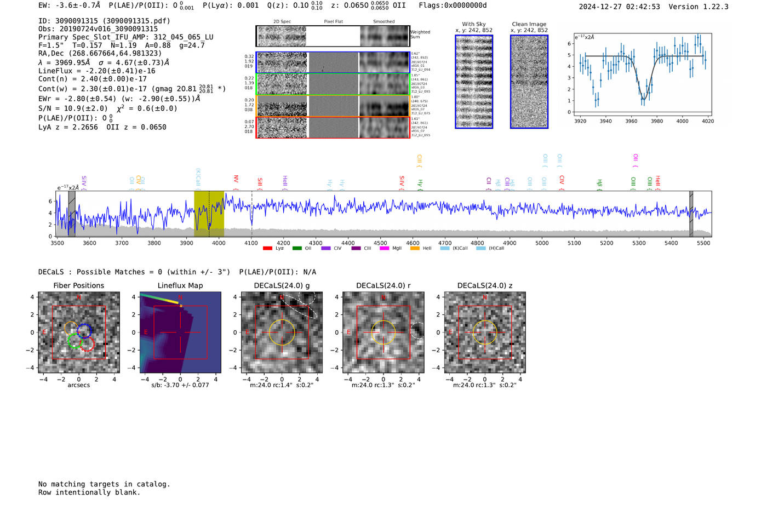Viewport: 767px width, 522px height.
Task: Click the white dashed ellipse in DECaLS r
Action: coord(417,330)
